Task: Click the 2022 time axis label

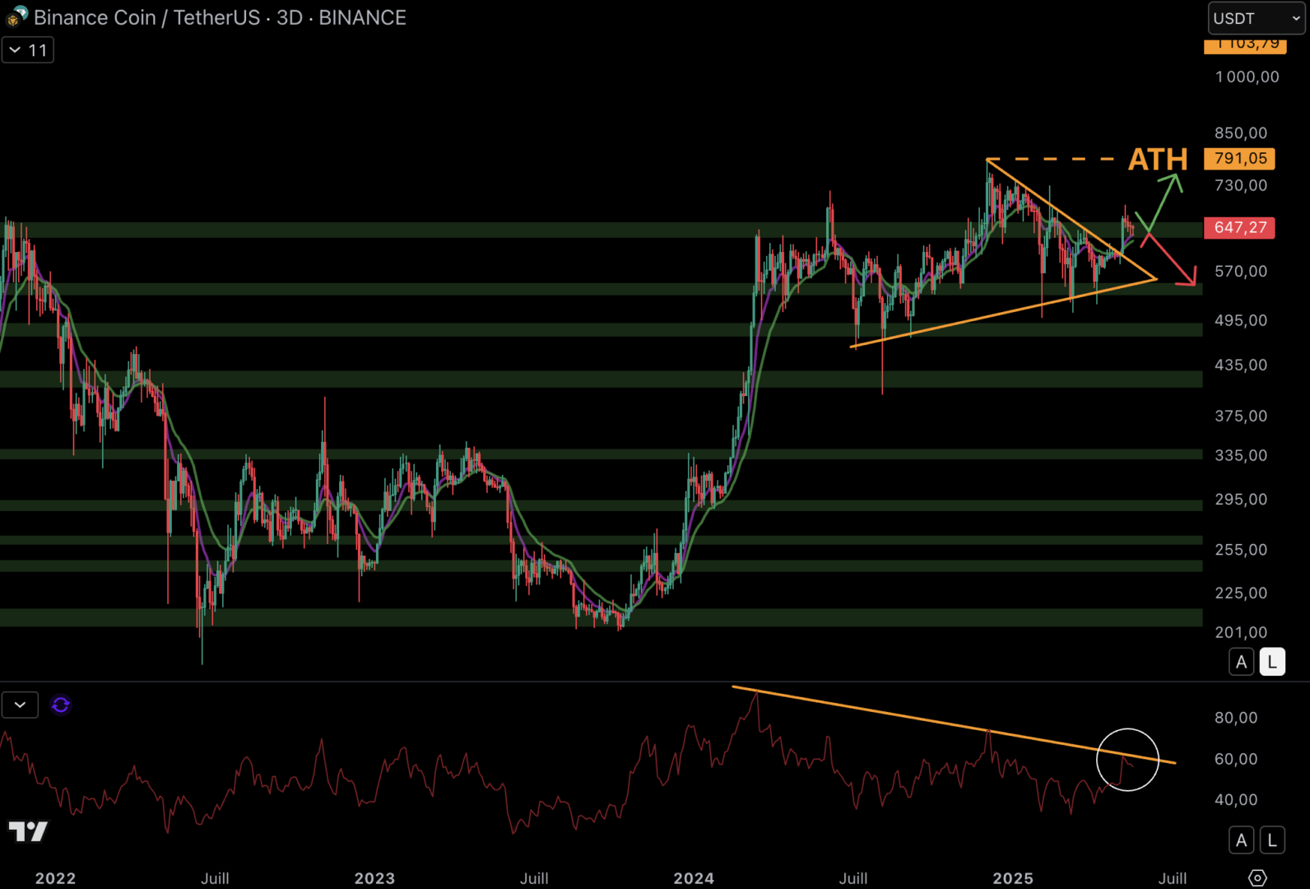Action: pyautogui.click(x=55, y=878)
